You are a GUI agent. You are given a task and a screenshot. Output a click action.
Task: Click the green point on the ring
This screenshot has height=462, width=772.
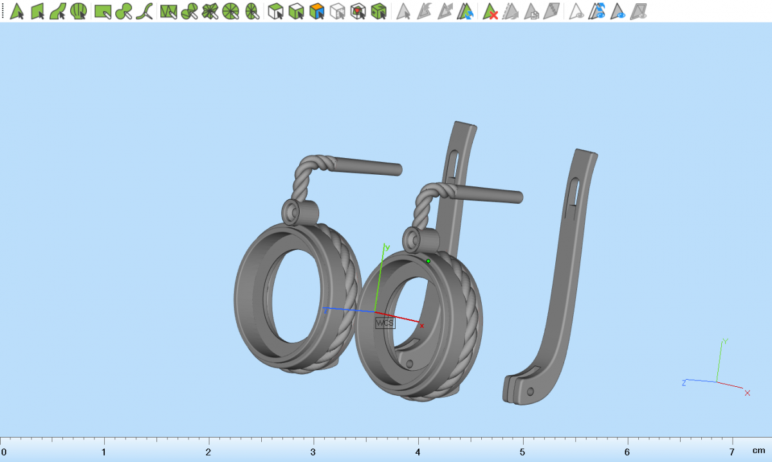tap(428, 261)
